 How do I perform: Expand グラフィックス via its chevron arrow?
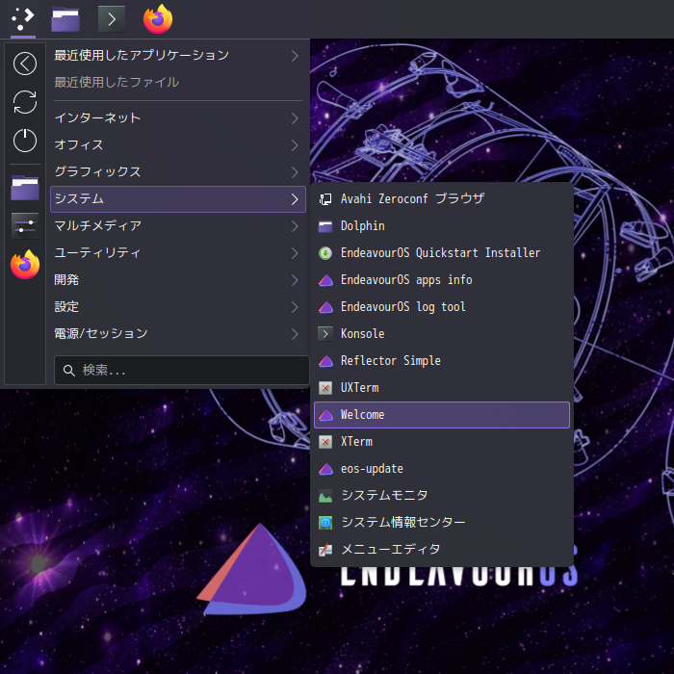(295, 172)
